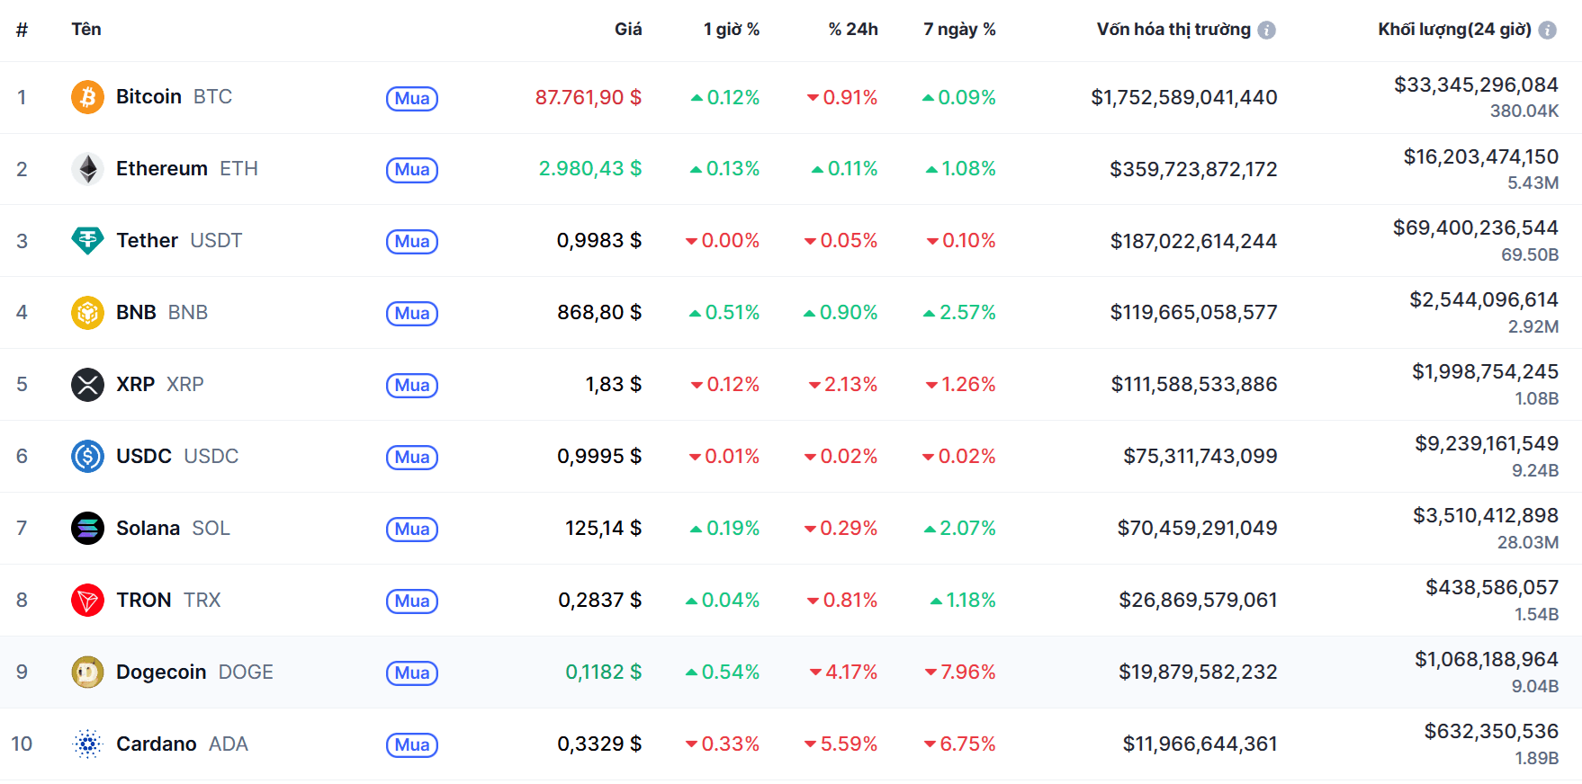This screenshot has width=1582, height=784.
Task: Click Mua button for BNB
Action: 412,314
